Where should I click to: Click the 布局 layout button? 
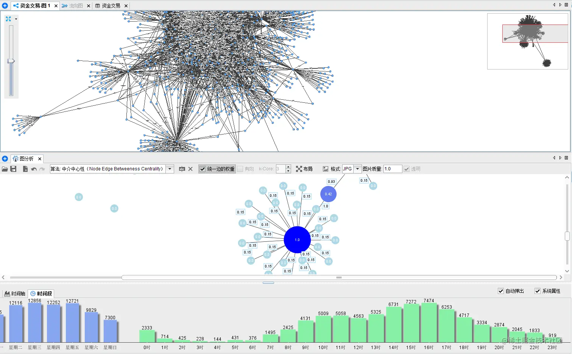coord(304,169)
